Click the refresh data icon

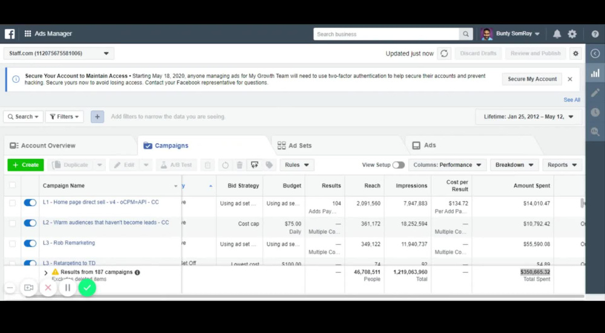click(444, 54)
